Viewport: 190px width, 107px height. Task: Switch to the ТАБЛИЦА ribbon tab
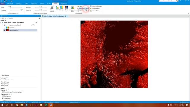pos(19,4)
